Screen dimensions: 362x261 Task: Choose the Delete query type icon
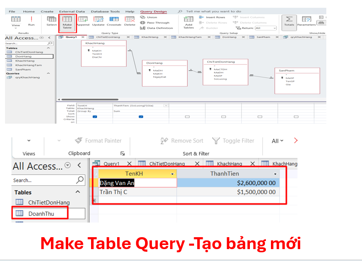[x=130, y=21]
